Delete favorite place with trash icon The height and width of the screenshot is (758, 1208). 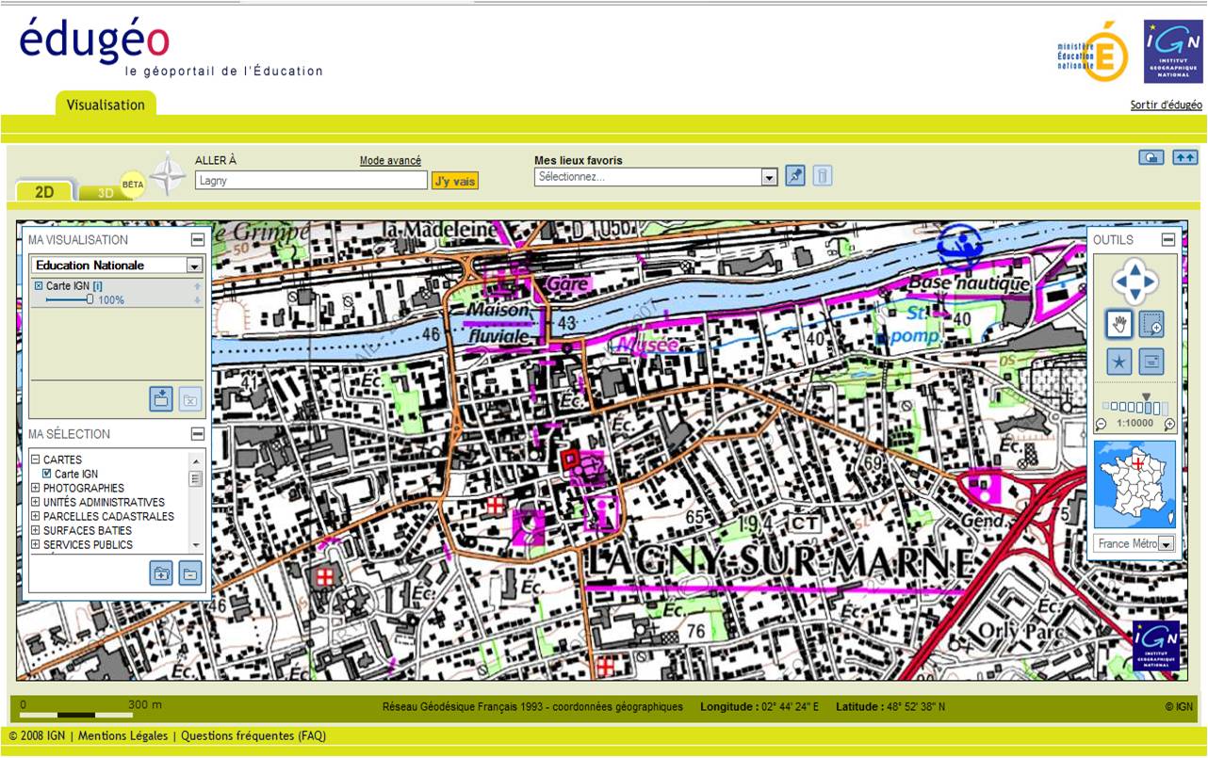point(823,176)
